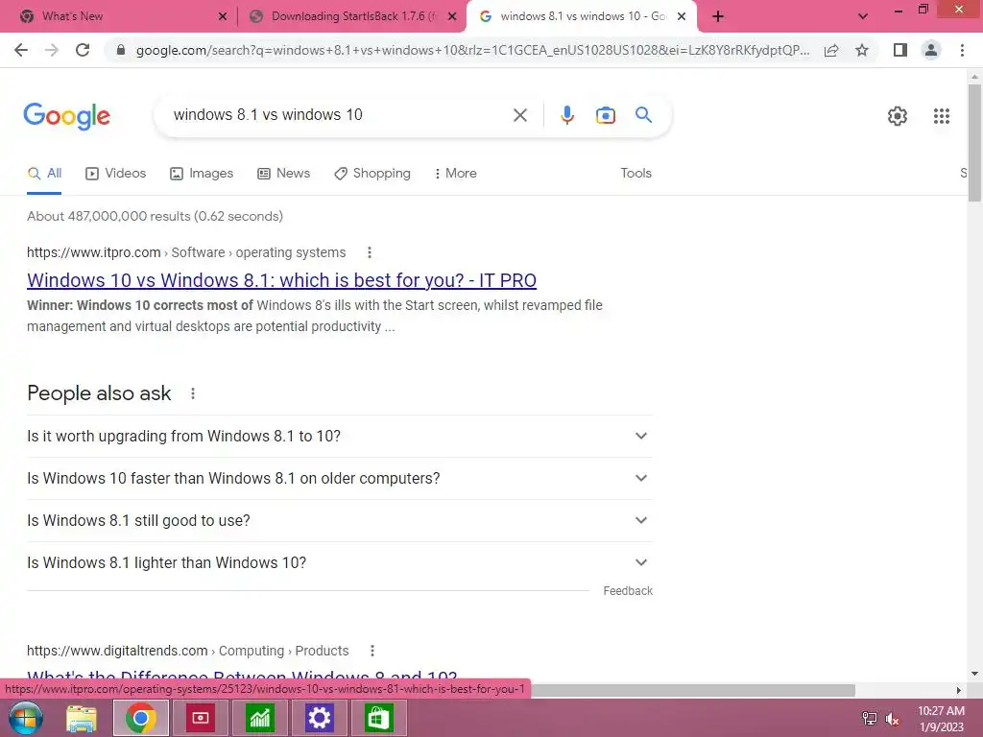983x737 pixels.
Task: Open the Google apps grid
Action: 941,116
